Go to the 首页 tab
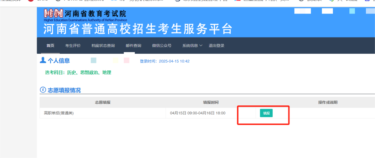 pyautogui.click(x=50, y=46)
